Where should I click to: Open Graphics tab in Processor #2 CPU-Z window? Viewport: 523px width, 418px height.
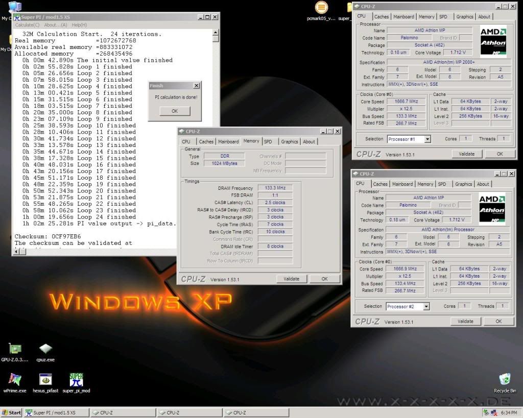[x=463, y=184]
